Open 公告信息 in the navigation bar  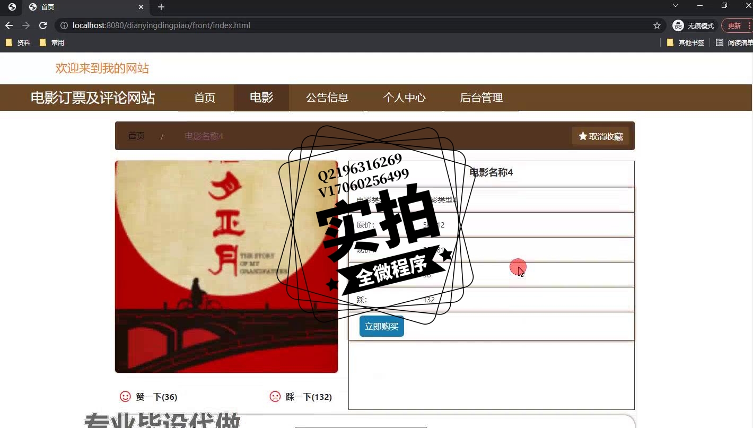pyautogui.click(x=328, y=98)
